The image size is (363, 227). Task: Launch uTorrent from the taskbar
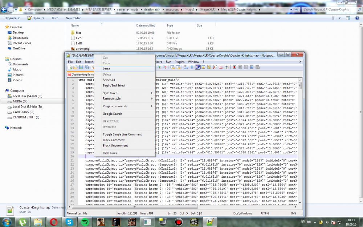[x=22, y=221]
